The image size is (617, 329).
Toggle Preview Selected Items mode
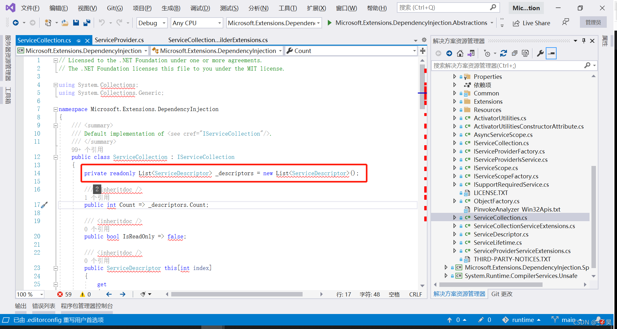(x=551, y=53)
